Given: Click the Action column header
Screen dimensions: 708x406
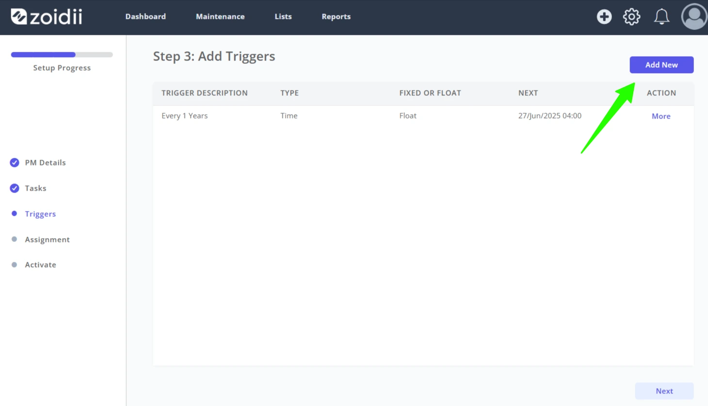Looking at the screenshot, I should point(661,93).
